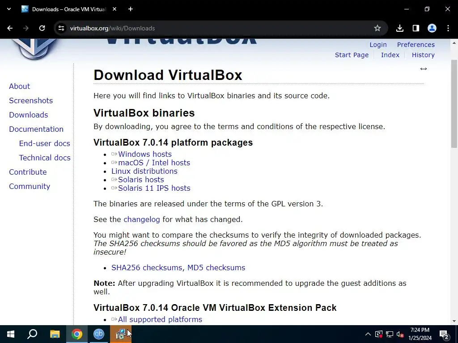Switch to Chrome on the taskbar
The image size is (458, 343).
(77, 334)
